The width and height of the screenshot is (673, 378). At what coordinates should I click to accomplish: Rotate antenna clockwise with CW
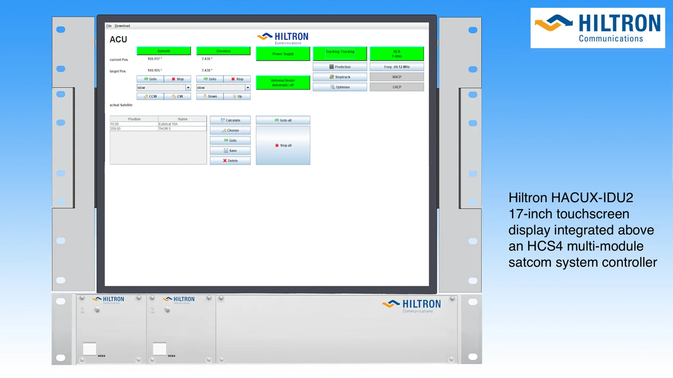(x=178, y=96)
